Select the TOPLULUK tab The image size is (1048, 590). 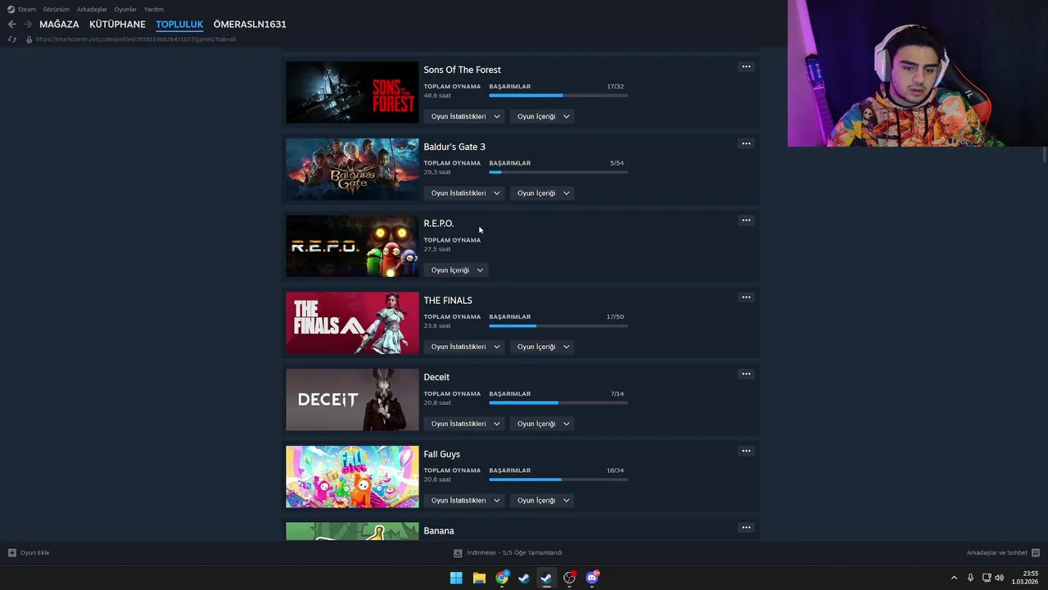[x=179, y=25]
